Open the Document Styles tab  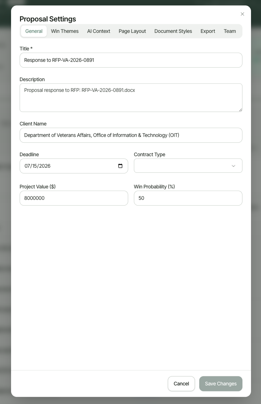pos(173,31)
